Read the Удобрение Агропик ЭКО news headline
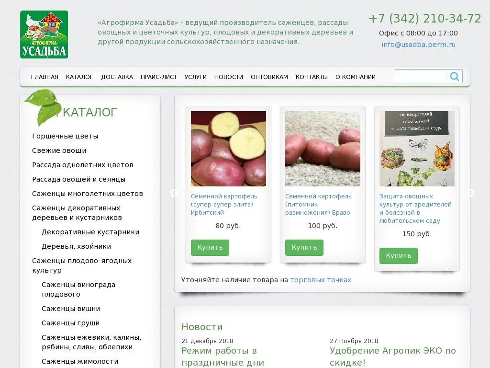This screenshot has height=368, width=490. point(393,356)
